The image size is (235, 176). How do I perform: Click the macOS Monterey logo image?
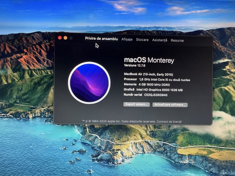pos(89,83)
